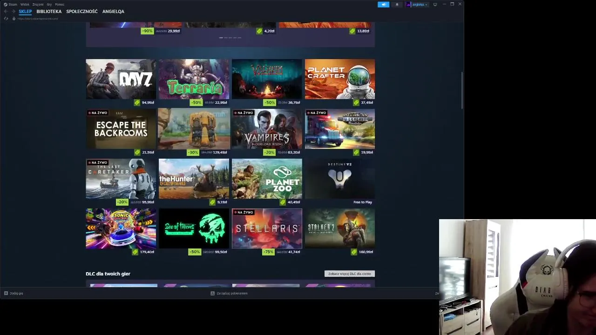Open the bell notifications icon
This screenshot has width=596, height=335.
coord(397,4)
